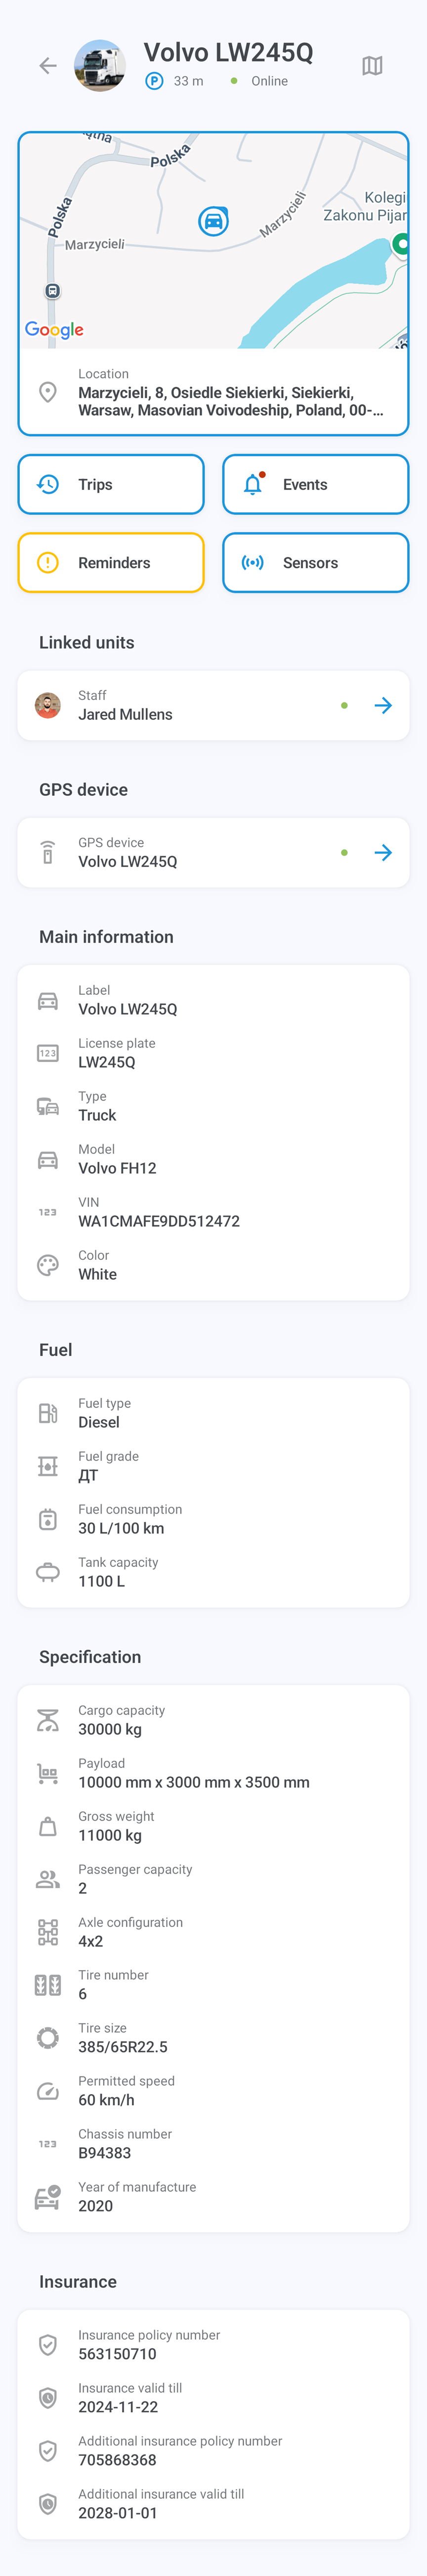Click the fuel pump icon next to Diesel
The image size is (427, 2576).
click(47, 1412)
